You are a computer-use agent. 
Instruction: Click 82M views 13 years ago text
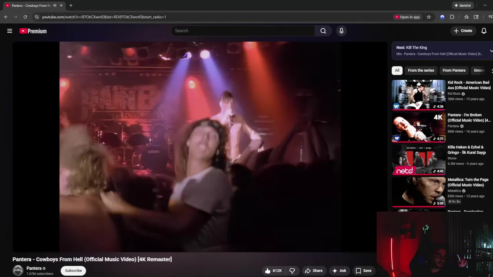point(466,196)
